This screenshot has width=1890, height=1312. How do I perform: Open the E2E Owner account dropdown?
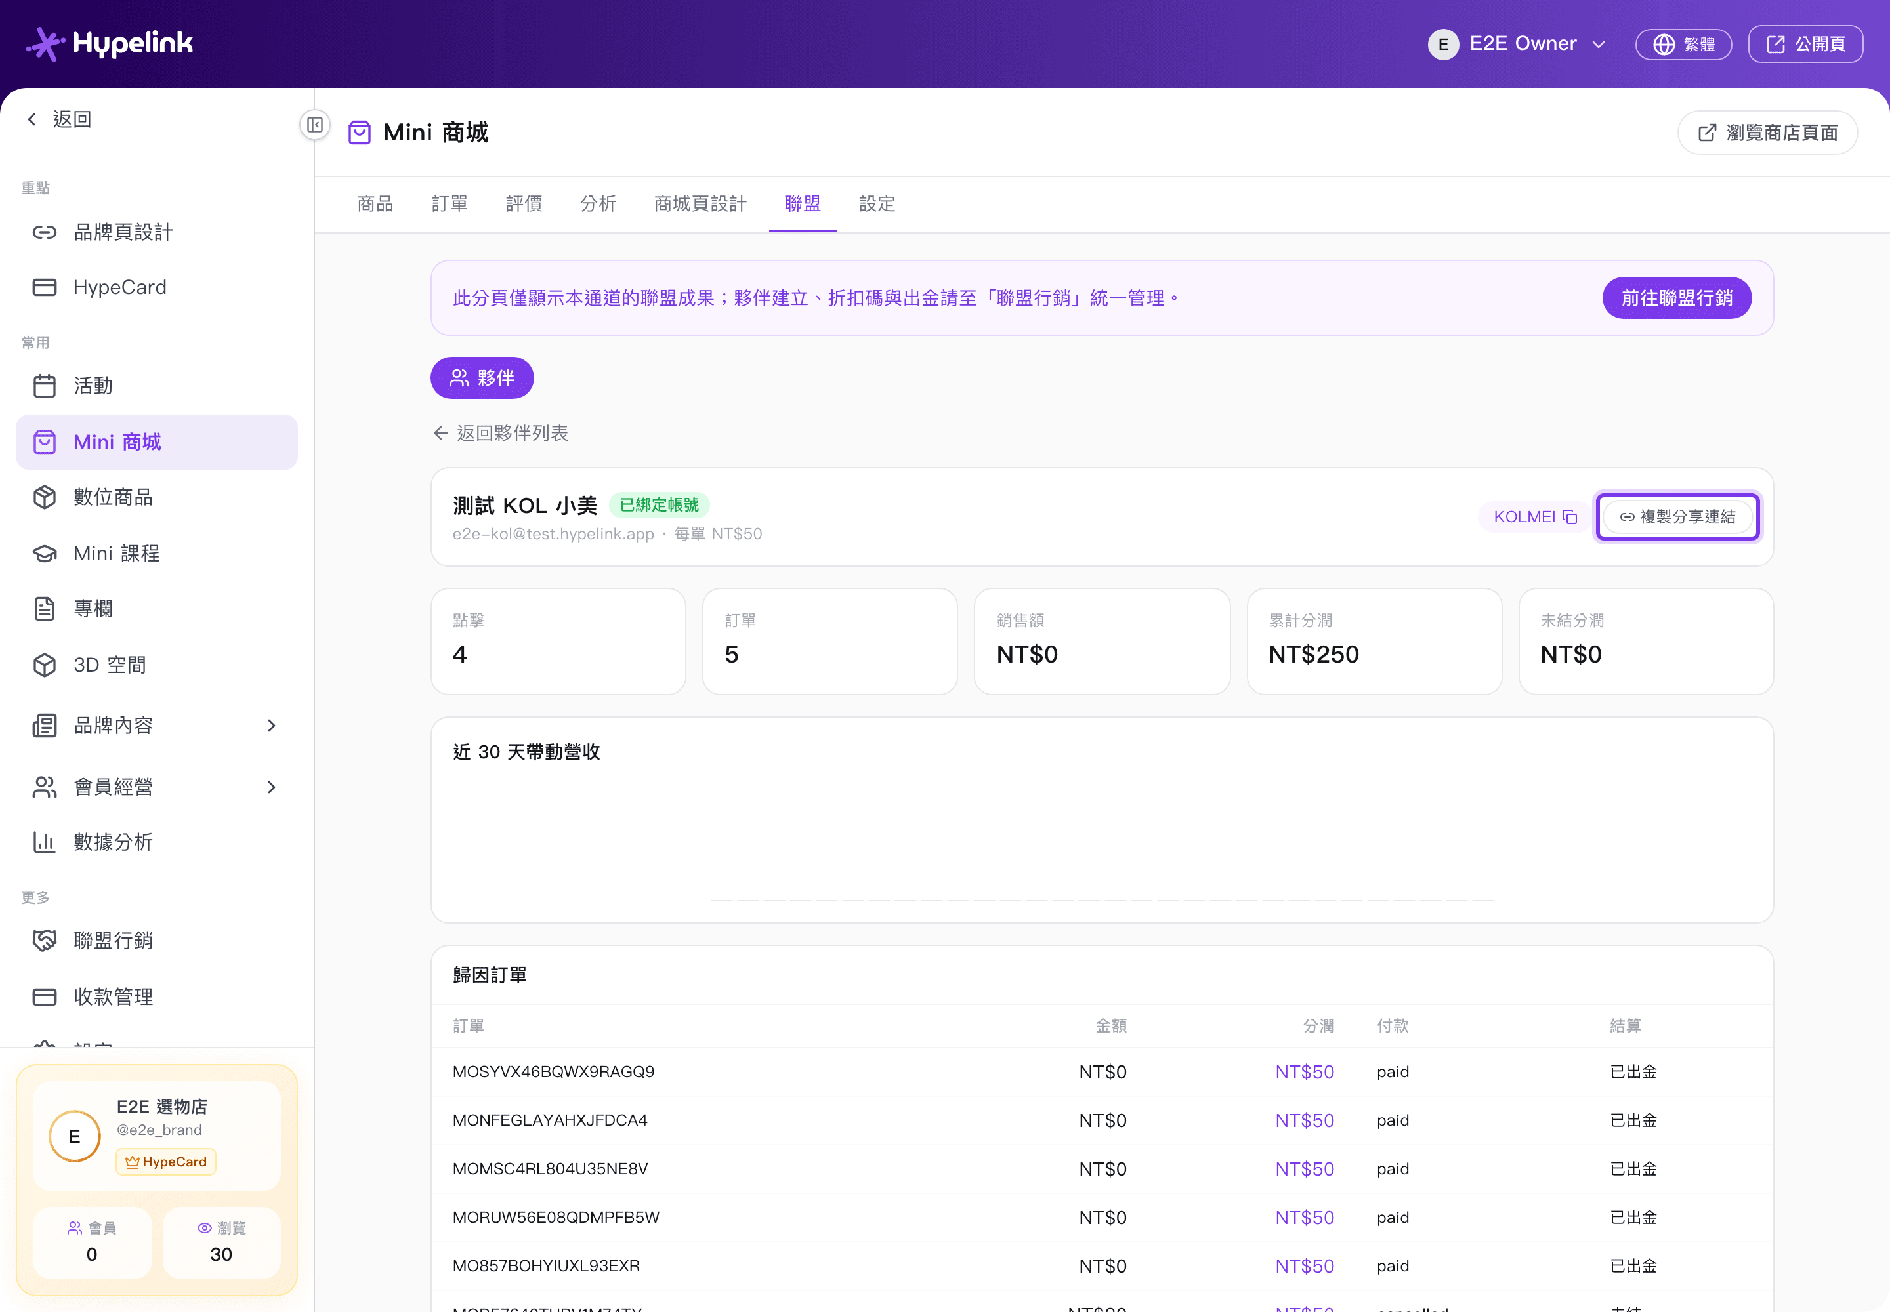(1517, 43)
